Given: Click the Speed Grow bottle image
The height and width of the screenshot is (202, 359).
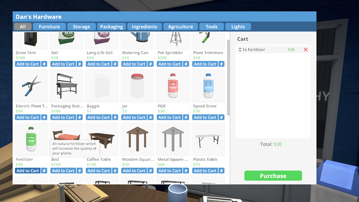Looking at the screenshot, I should click(208, 86).
